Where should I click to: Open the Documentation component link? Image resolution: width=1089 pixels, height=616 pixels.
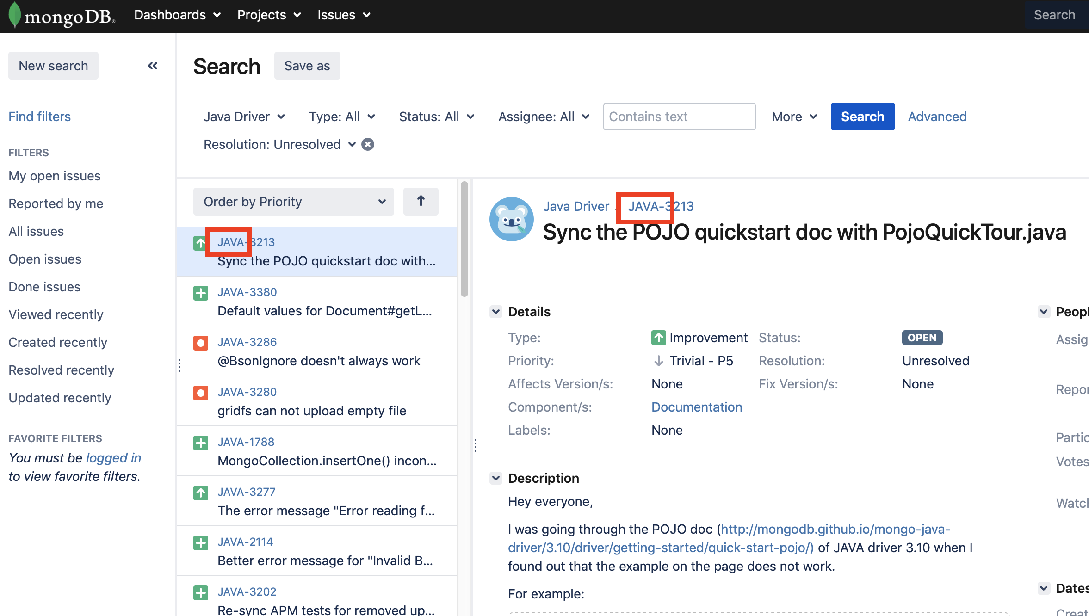pos(696,407)
